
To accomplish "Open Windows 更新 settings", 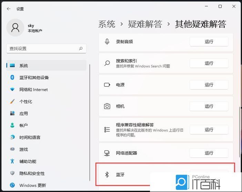I will pos(46,185).
